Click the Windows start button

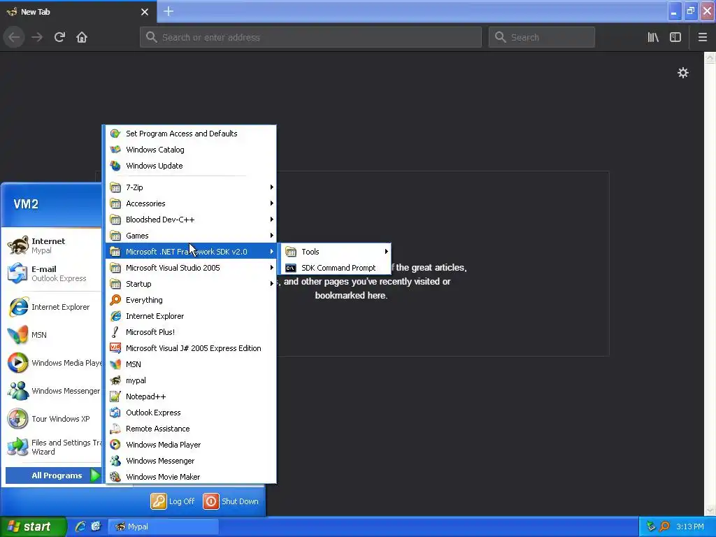33,527
